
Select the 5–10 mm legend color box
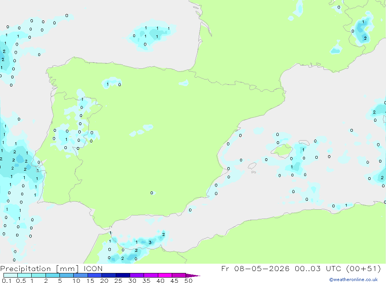pos(67,275)
